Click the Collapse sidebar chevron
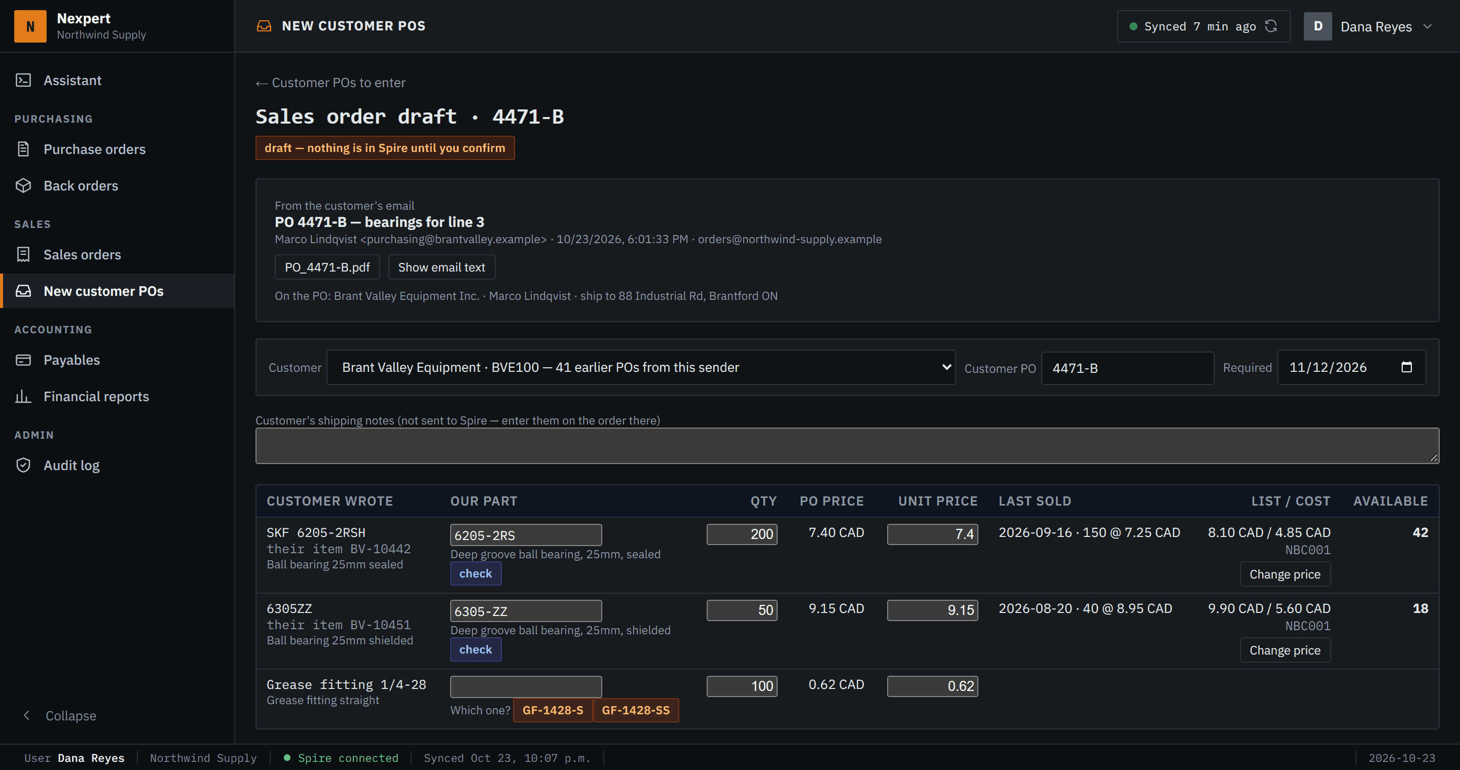 pyautogui.click(x=27, y=715)
